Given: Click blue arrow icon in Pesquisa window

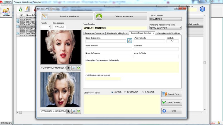Looking at the screenshot, I should 202,9.
